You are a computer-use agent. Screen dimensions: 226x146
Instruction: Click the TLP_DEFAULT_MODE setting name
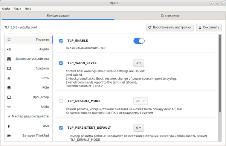[84, 101]
